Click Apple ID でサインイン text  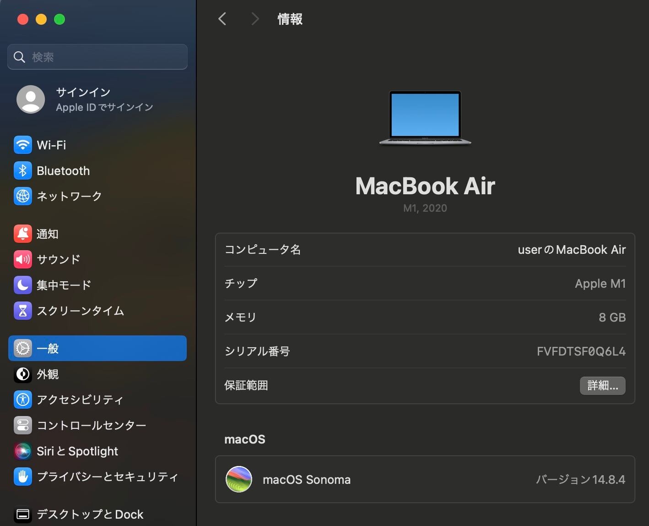(x=104, y=107)
